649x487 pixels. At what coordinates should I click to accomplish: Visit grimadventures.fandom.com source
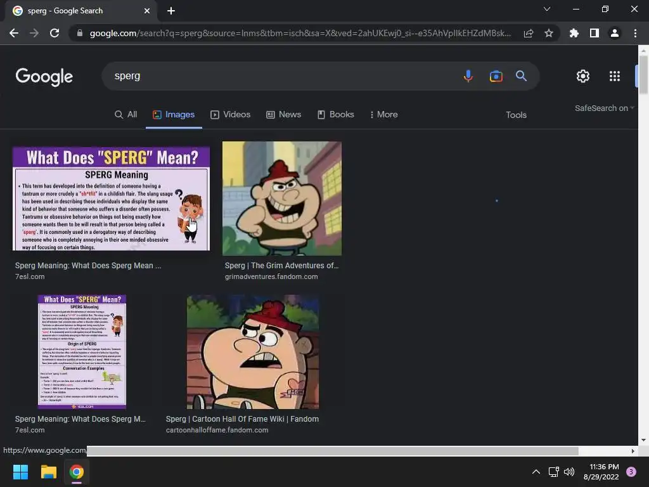click(271, 276)
